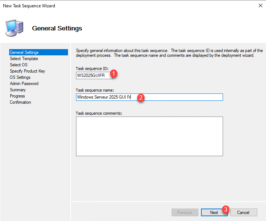Click the Progress step in sidebar

click(x=17, y=96)
